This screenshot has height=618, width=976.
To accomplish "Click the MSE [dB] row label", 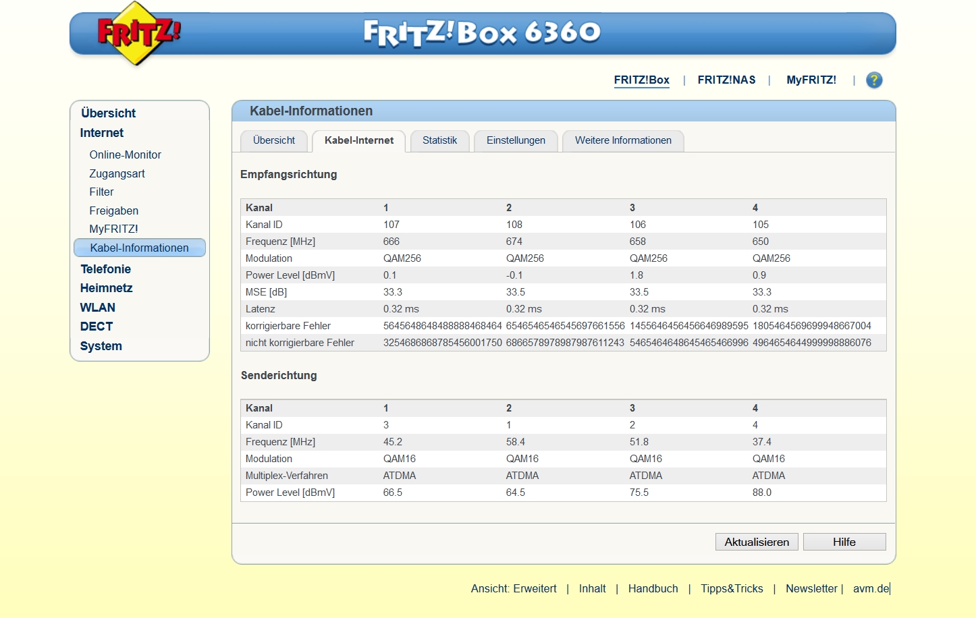I will click(266, 292).
